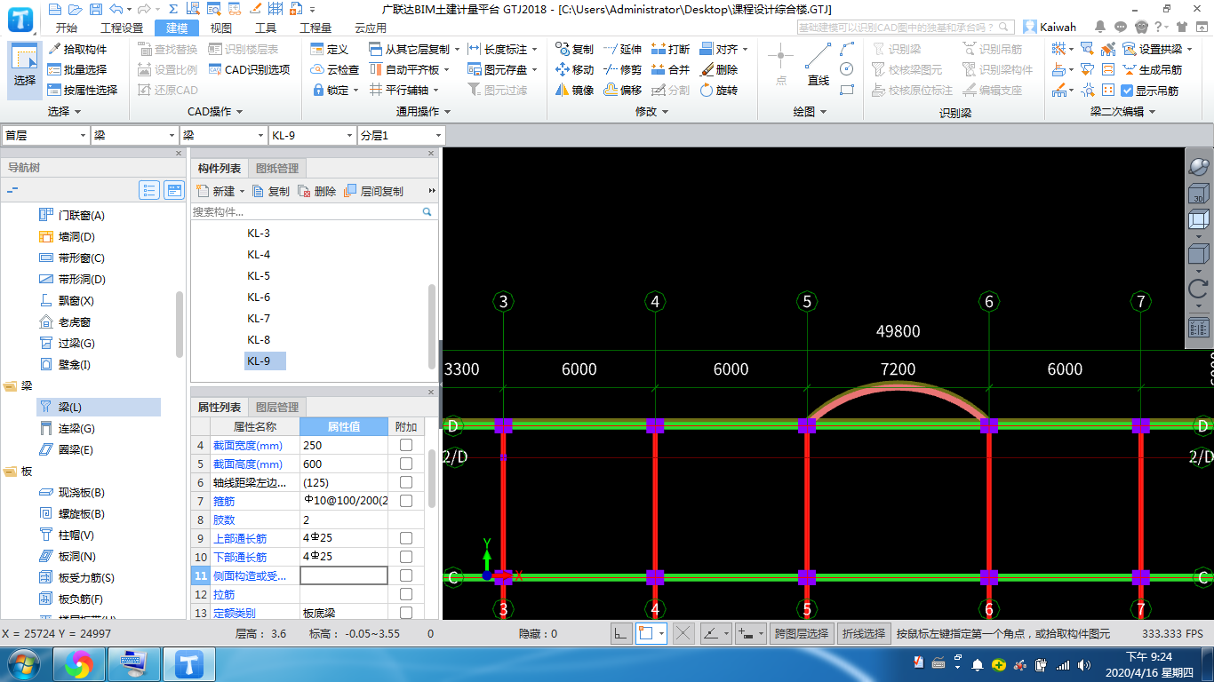Select the 偏移 offset tool
Screen dimensions: 1214x682
(622, 90)
